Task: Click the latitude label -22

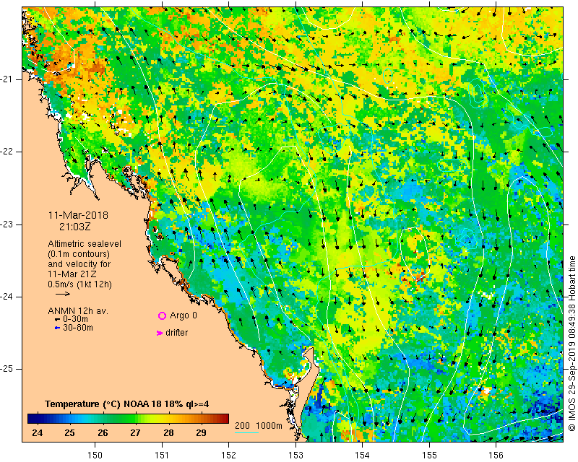Action: click(x=7, y=152)
